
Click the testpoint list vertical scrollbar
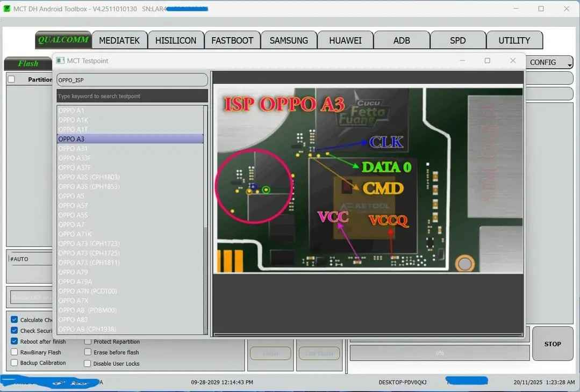point(206,220)
